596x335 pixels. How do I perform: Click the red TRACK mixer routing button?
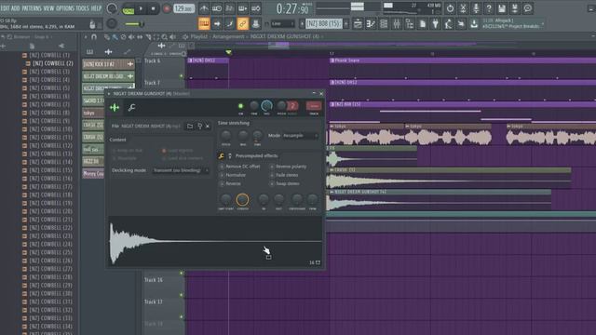point(314,106)
